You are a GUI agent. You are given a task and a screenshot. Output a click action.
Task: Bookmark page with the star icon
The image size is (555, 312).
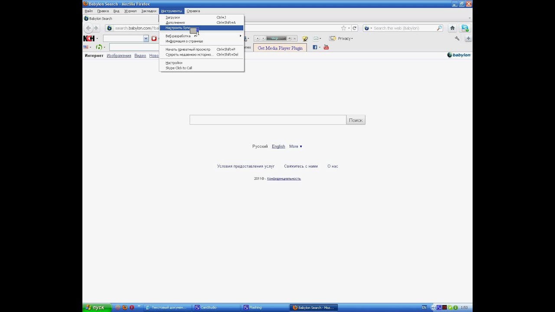[343, 28]
